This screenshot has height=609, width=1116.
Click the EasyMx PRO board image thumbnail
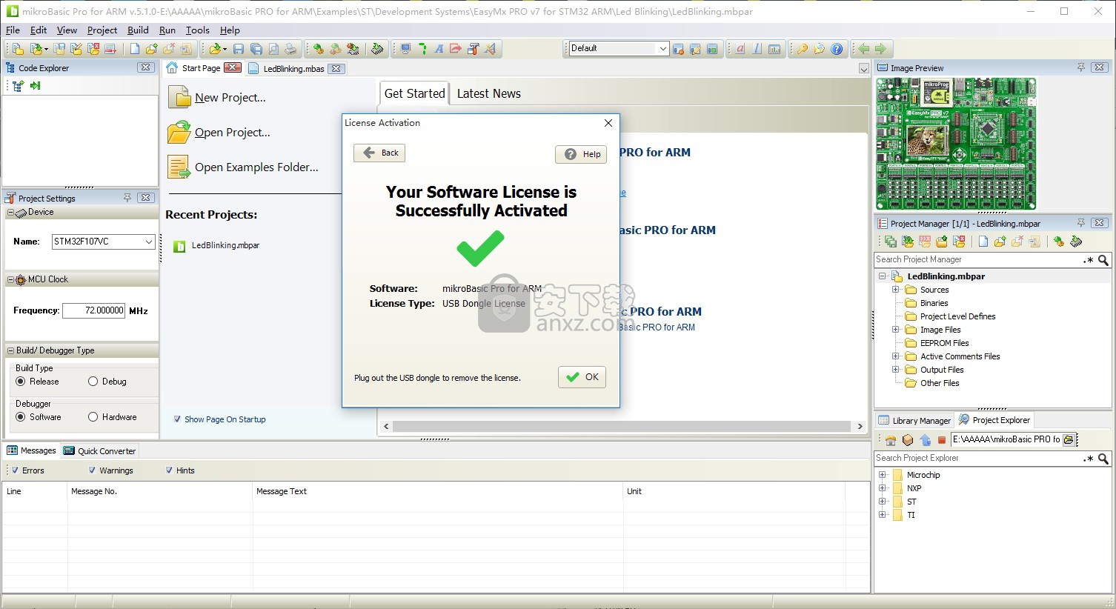click(x=956, y=144)
